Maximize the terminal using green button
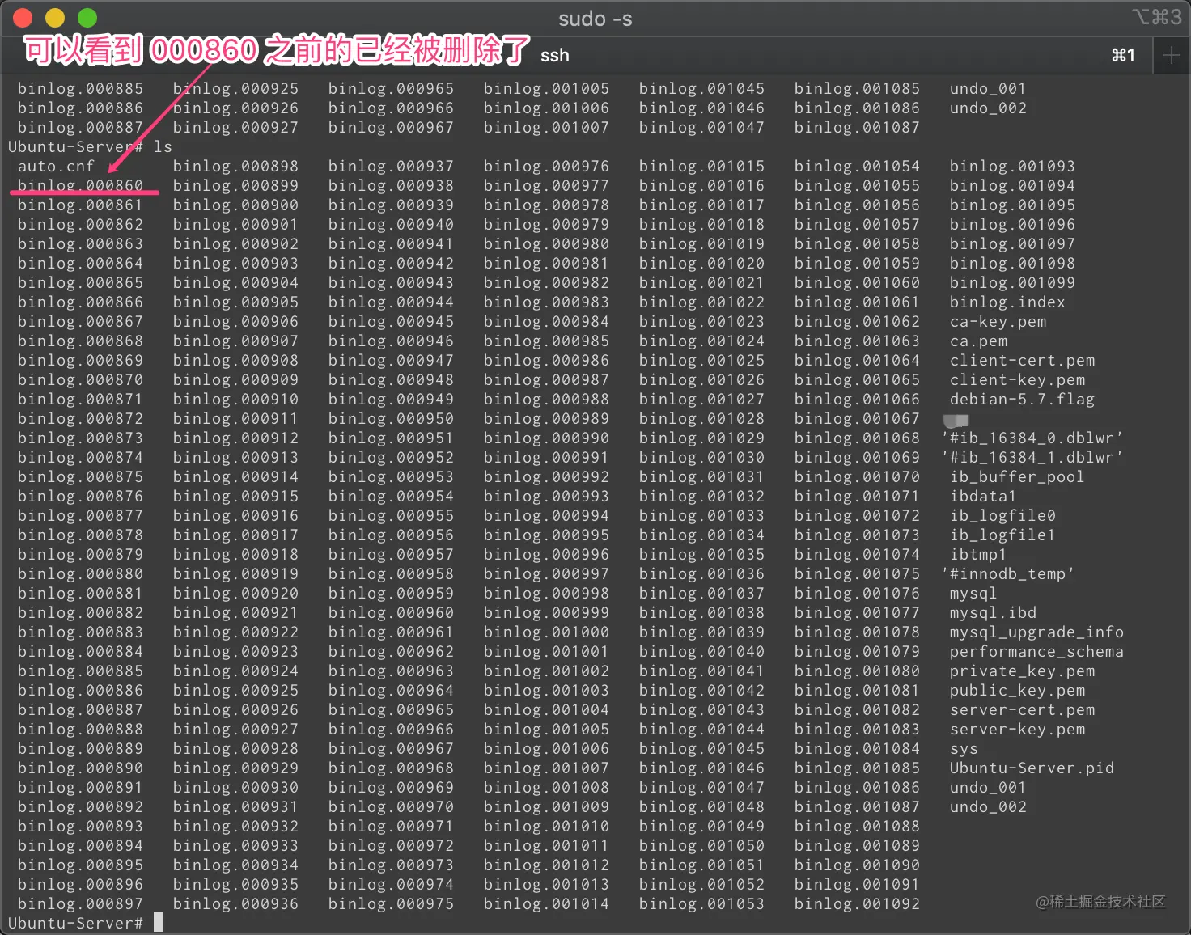 coord(87,18)
